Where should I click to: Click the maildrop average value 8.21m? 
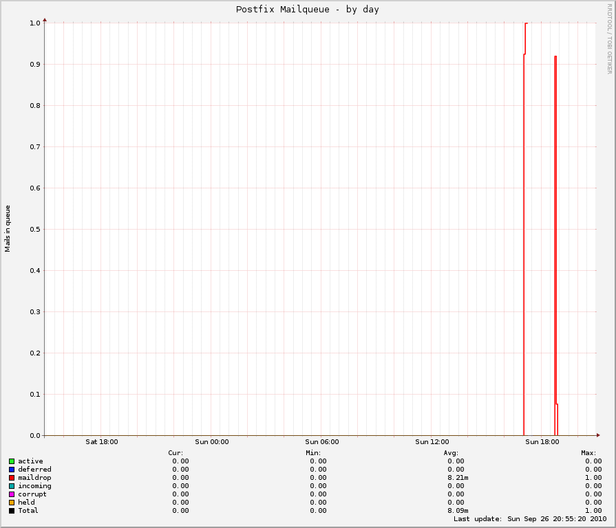pos(458,478)
